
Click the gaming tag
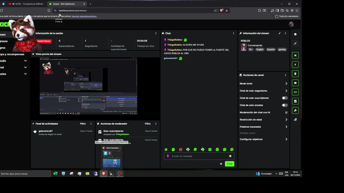(282, 50)
